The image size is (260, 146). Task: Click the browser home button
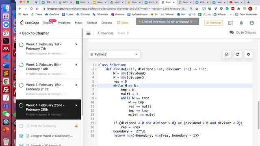[37, 9]
